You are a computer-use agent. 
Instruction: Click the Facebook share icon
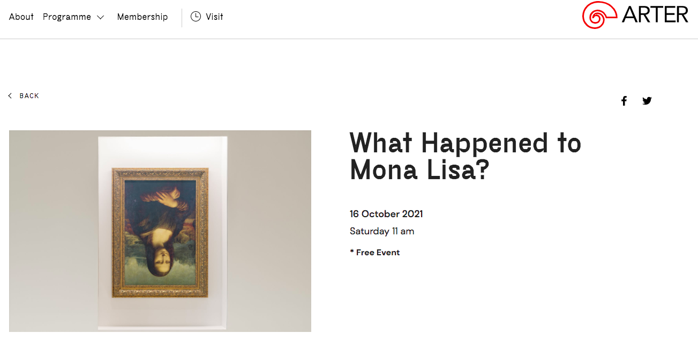pos(624,101)
